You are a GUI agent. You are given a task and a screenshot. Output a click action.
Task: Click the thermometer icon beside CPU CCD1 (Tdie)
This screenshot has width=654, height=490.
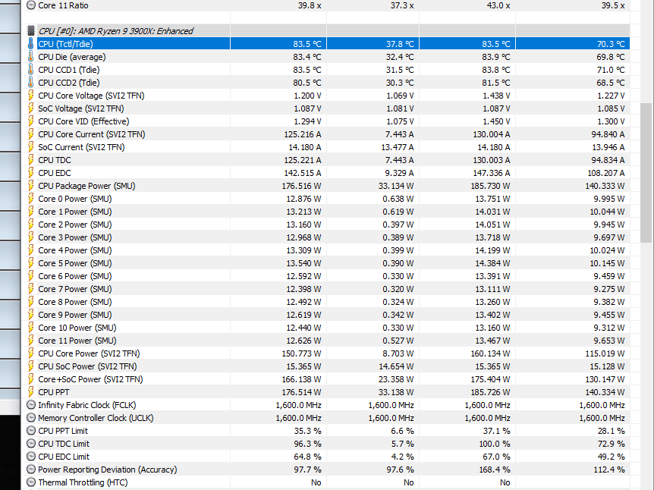click(30, 70)
